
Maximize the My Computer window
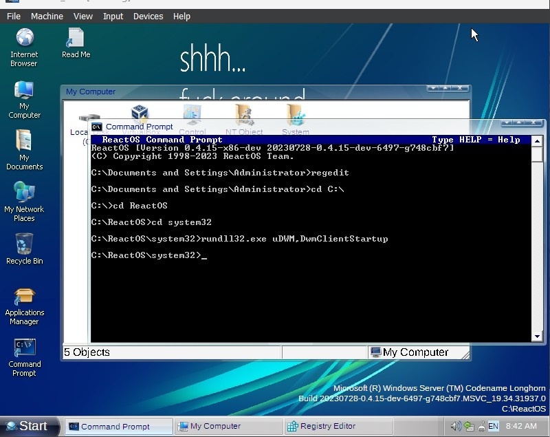click(445, 88)
